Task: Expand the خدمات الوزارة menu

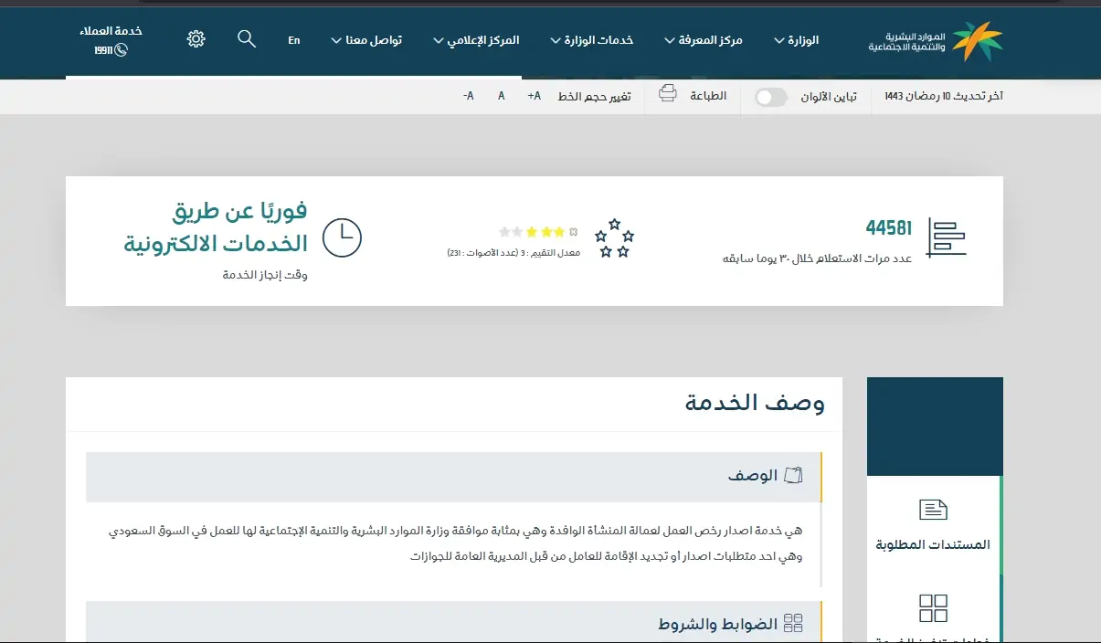Action: (x=591, y=40)
